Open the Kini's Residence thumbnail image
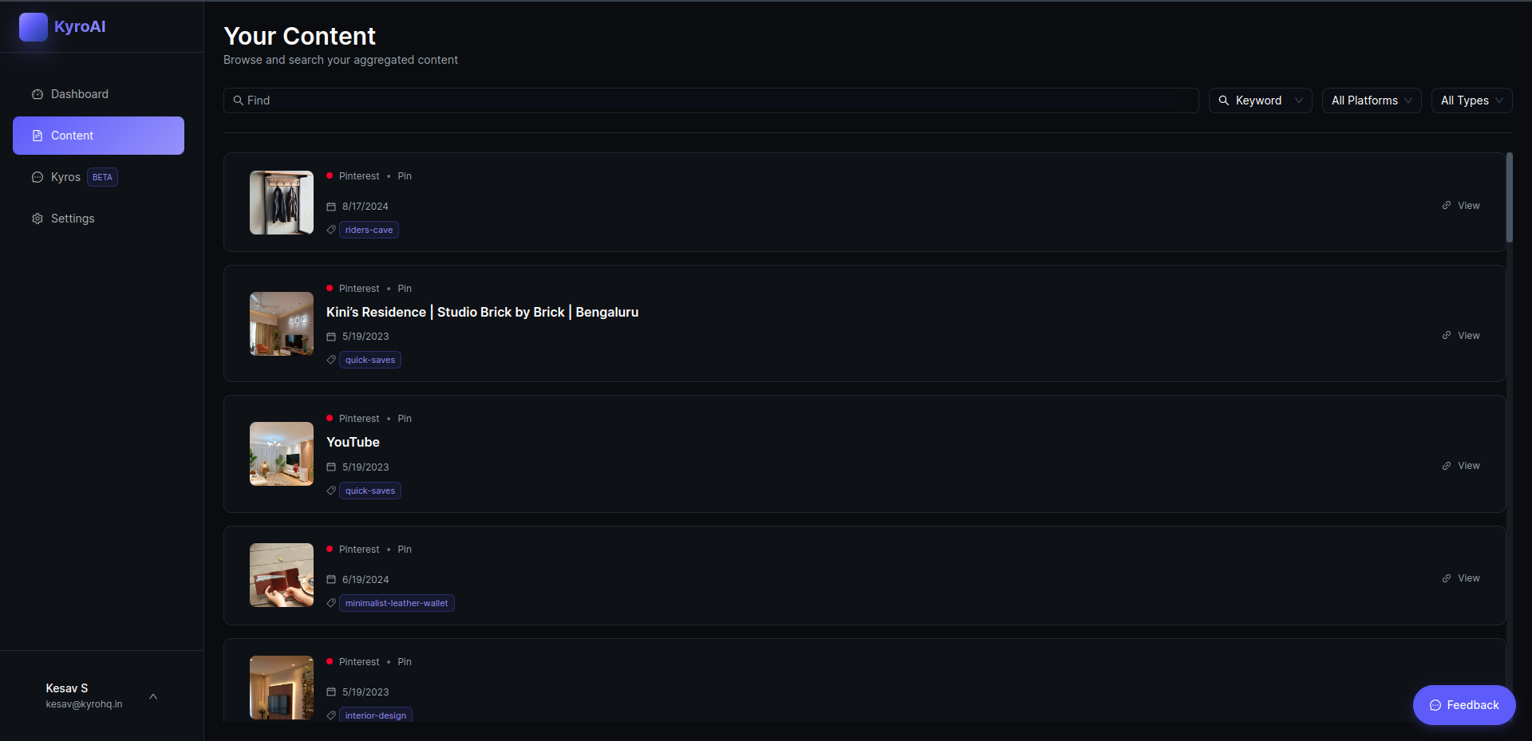Viewport: 1532px width, 741px height. point(281,324)
